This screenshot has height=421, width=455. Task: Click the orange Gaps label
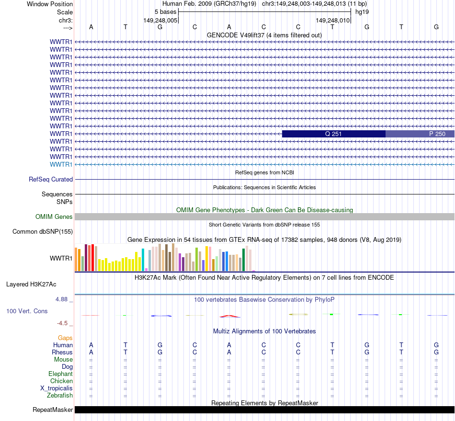[65, 338]
